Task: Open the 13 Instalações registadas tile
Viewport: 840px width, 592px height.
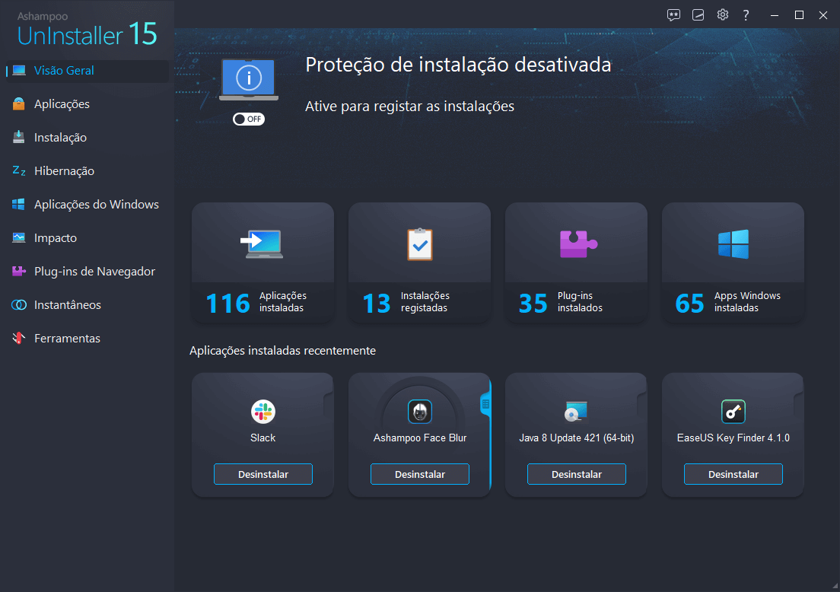Action: coord(419,263)
